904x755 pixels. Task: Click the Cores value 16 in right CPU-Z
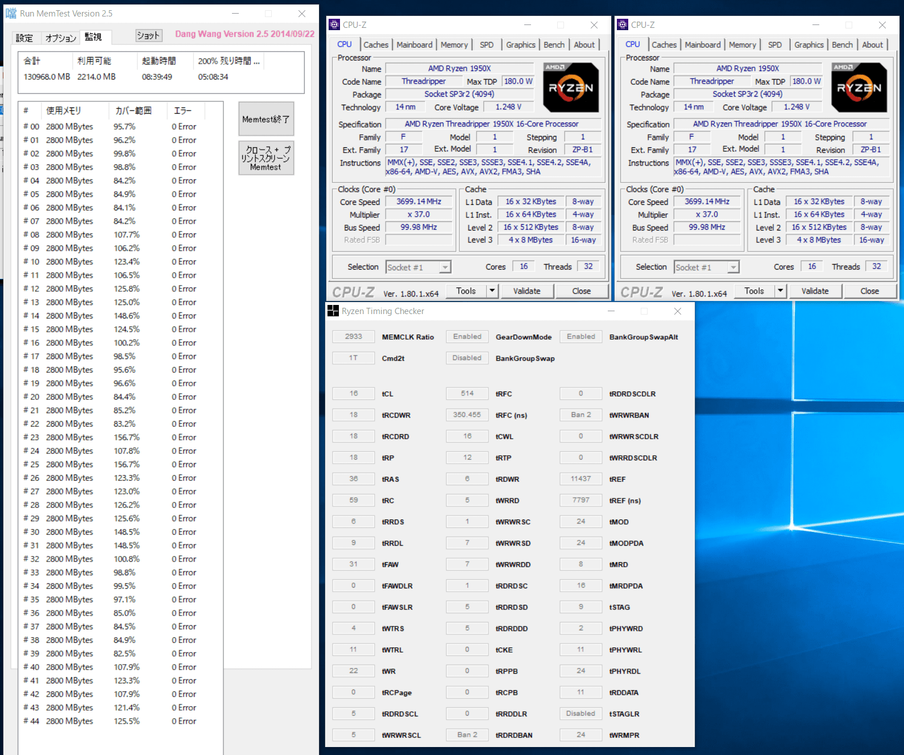click(812, 266)
